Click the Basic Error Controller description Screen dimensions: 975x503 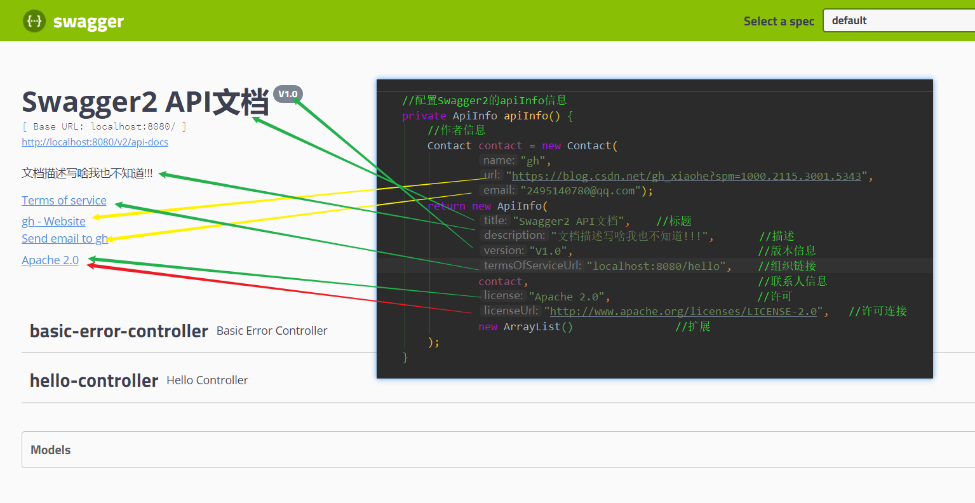272,330
